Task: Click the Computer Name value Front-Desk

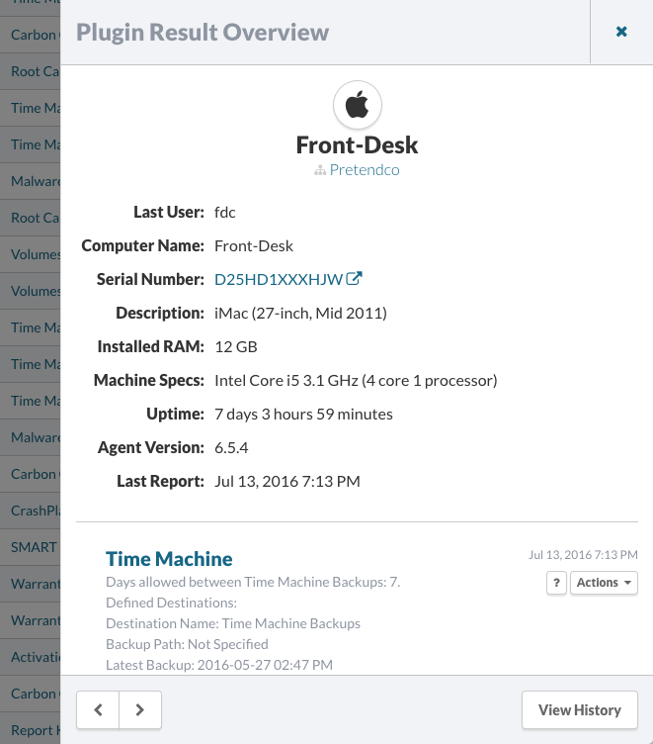Action: (254, 245)
